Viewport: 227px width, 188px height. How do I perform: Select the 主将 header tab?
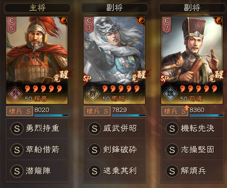pyautogui.click(x=38, y=8)
